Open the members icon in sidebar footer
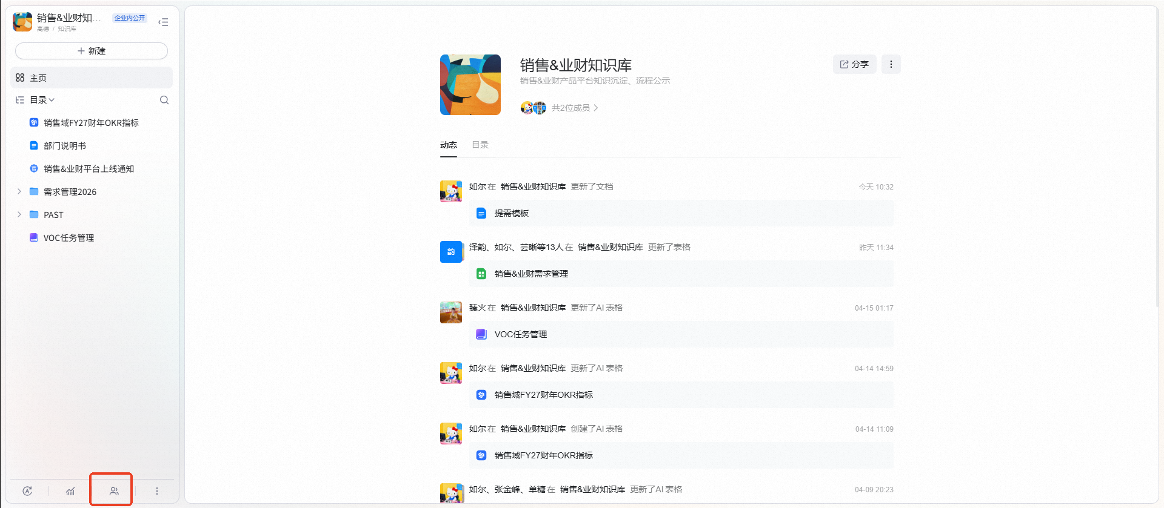This screenshot has height=508, width=1164. tap(114, 491)
